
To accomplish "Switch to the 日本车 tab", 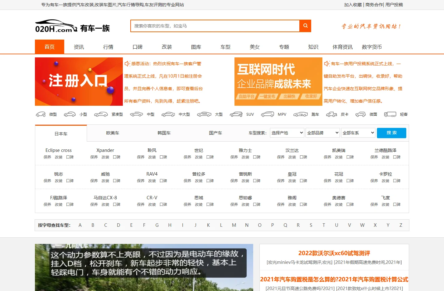I will 61,134.
